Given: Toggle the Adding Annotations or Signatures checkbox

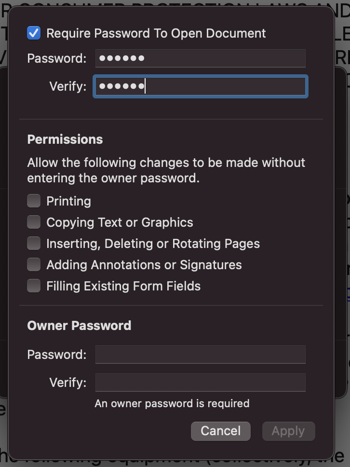Looking at the screenshot, I should (x=34, y=264).
